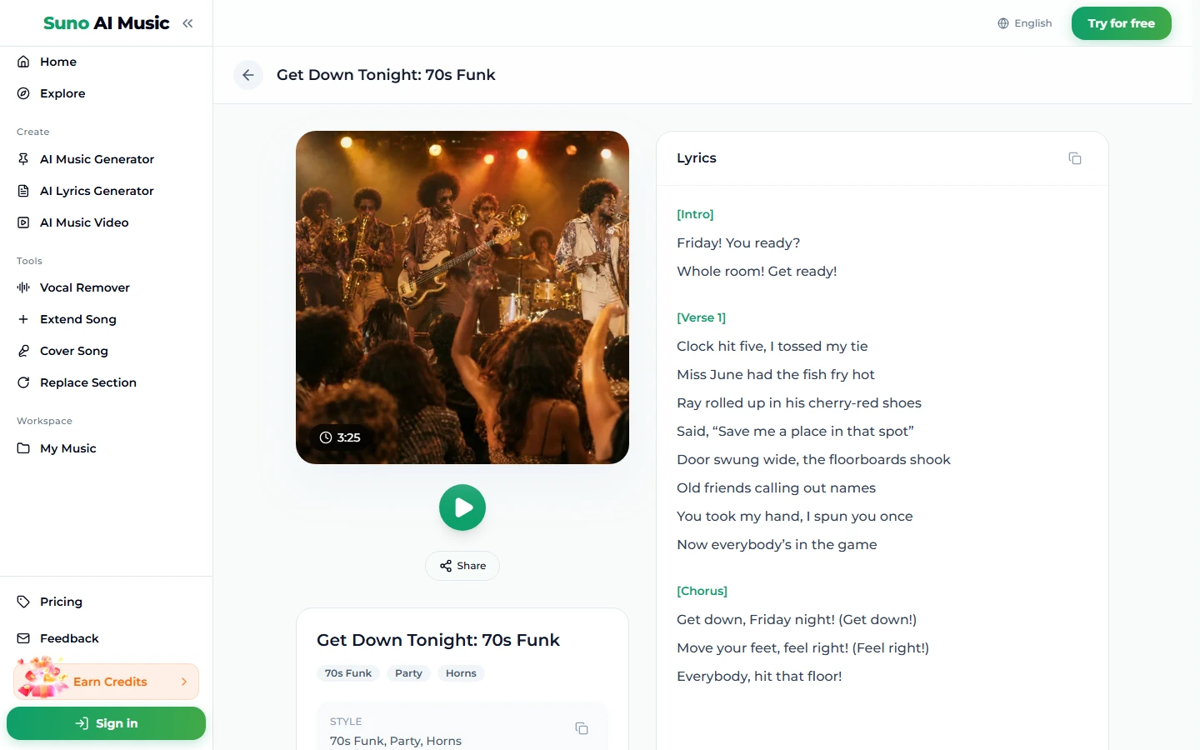Click the Lyrics panel heading
Viewport: 1200px width, 750px height.
[x=697, y=158]
